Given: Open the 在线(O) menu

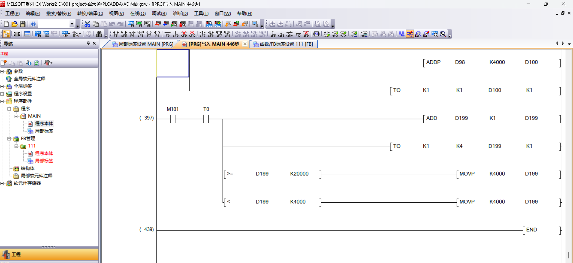Looking at the screenshot, I should pos(138,13).
